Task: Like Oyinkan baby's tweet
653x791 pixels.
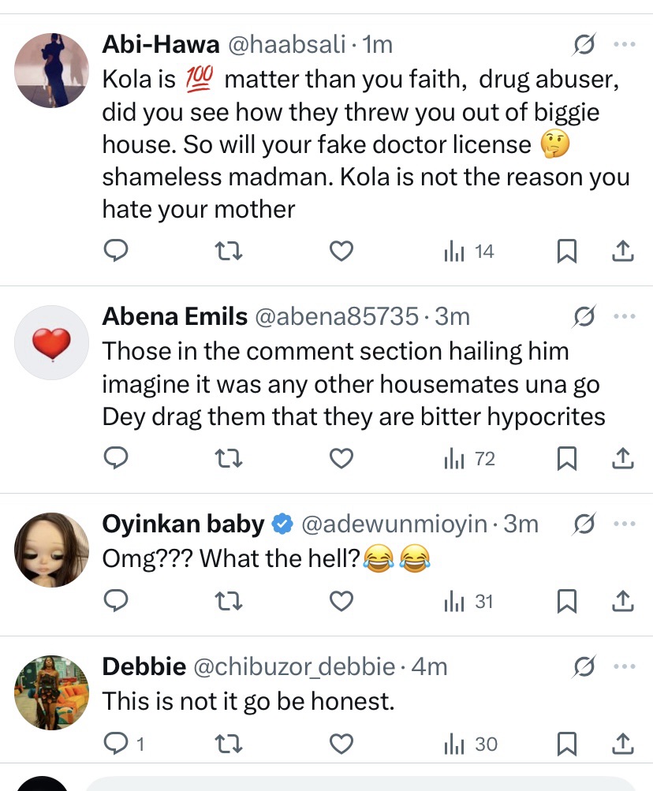Action: [340, 601]
